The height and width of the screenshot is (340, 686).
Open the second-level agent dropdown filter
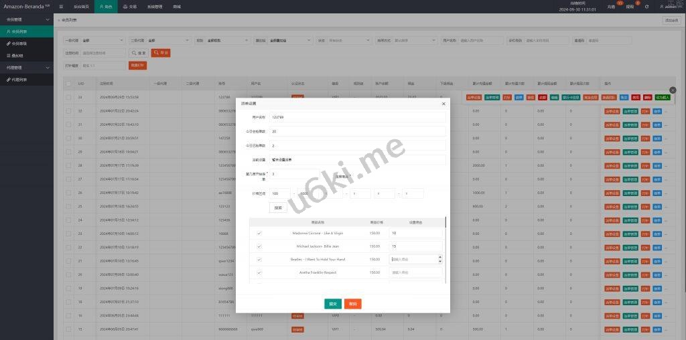click(x=167, y=40)
